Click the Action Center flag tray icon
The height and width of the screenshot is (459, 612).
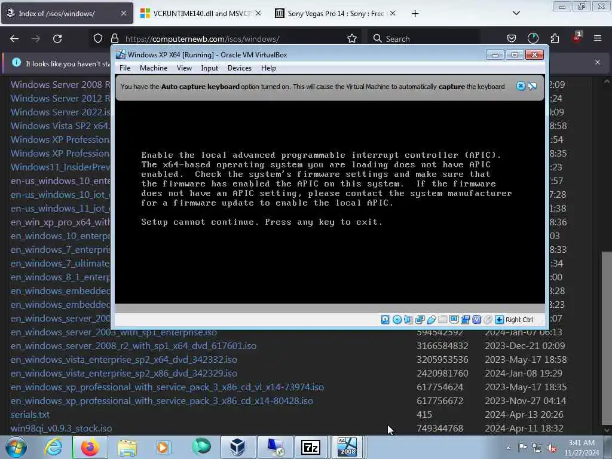tap(522, 448)
